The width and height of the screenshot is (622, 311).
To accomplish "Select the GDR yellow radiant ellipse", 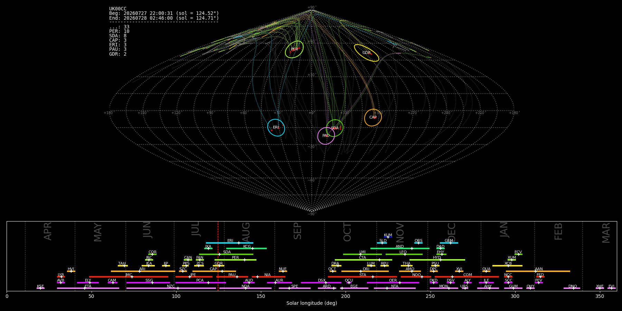I will (367, 53).
